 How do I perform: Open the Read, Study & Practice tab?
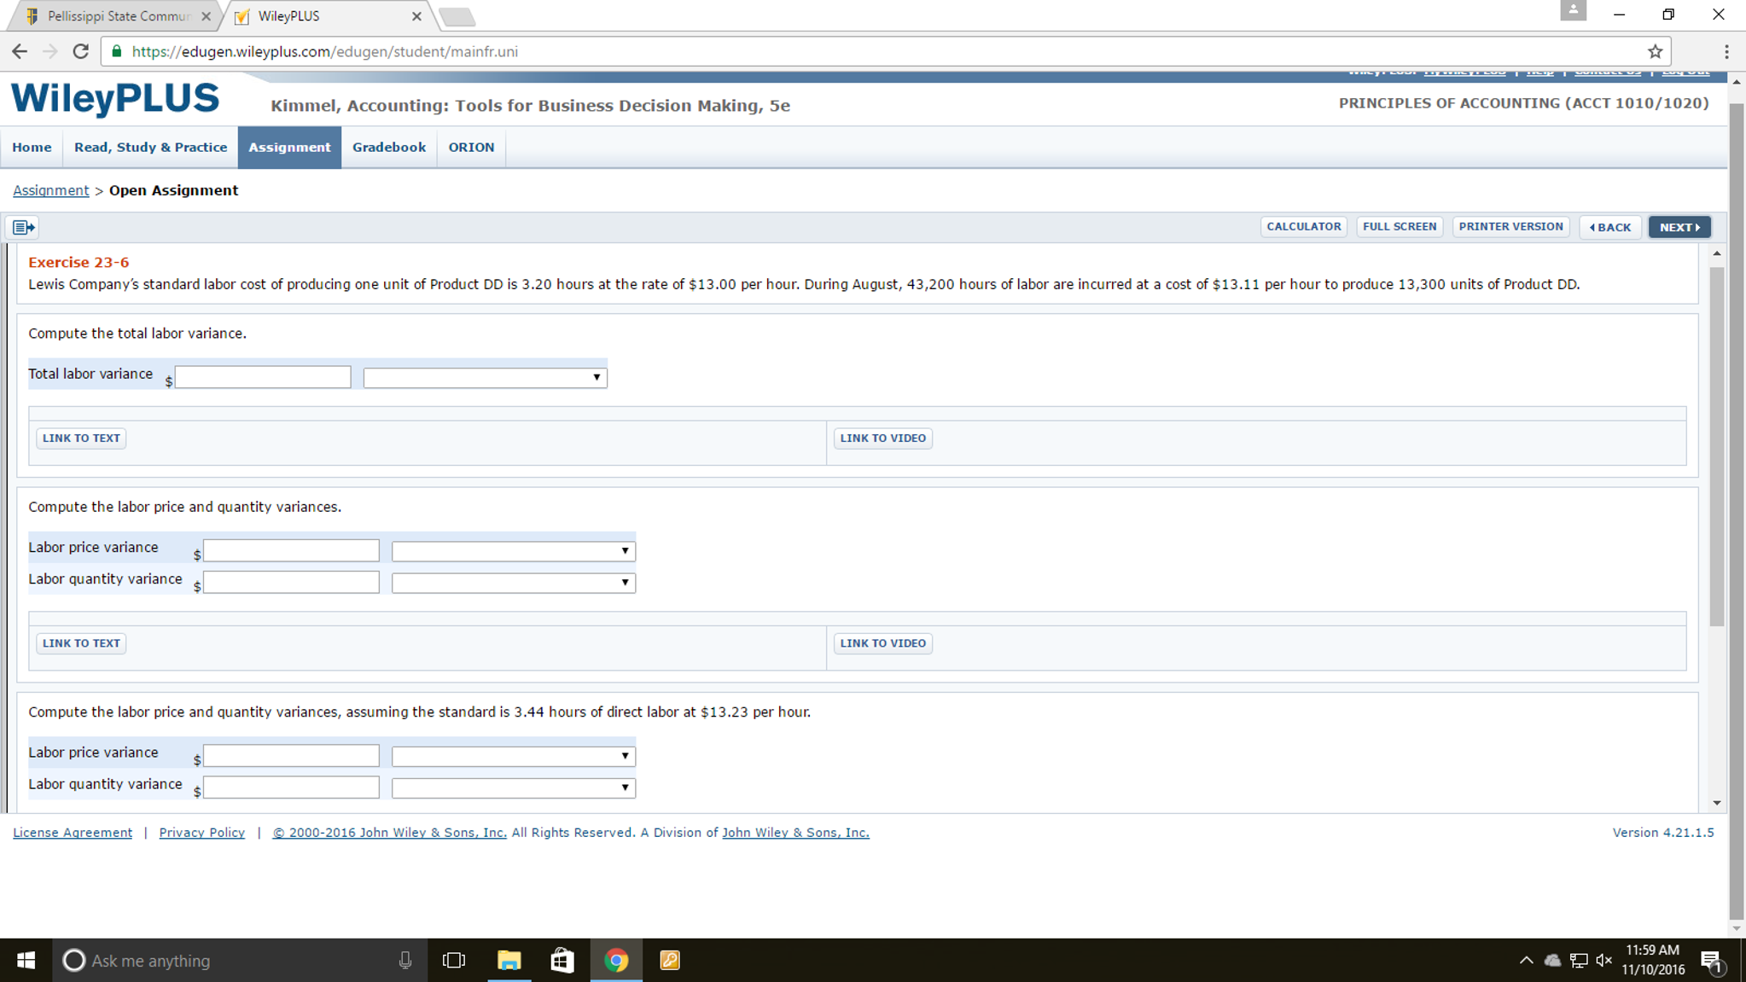click(x=150, y=147)
